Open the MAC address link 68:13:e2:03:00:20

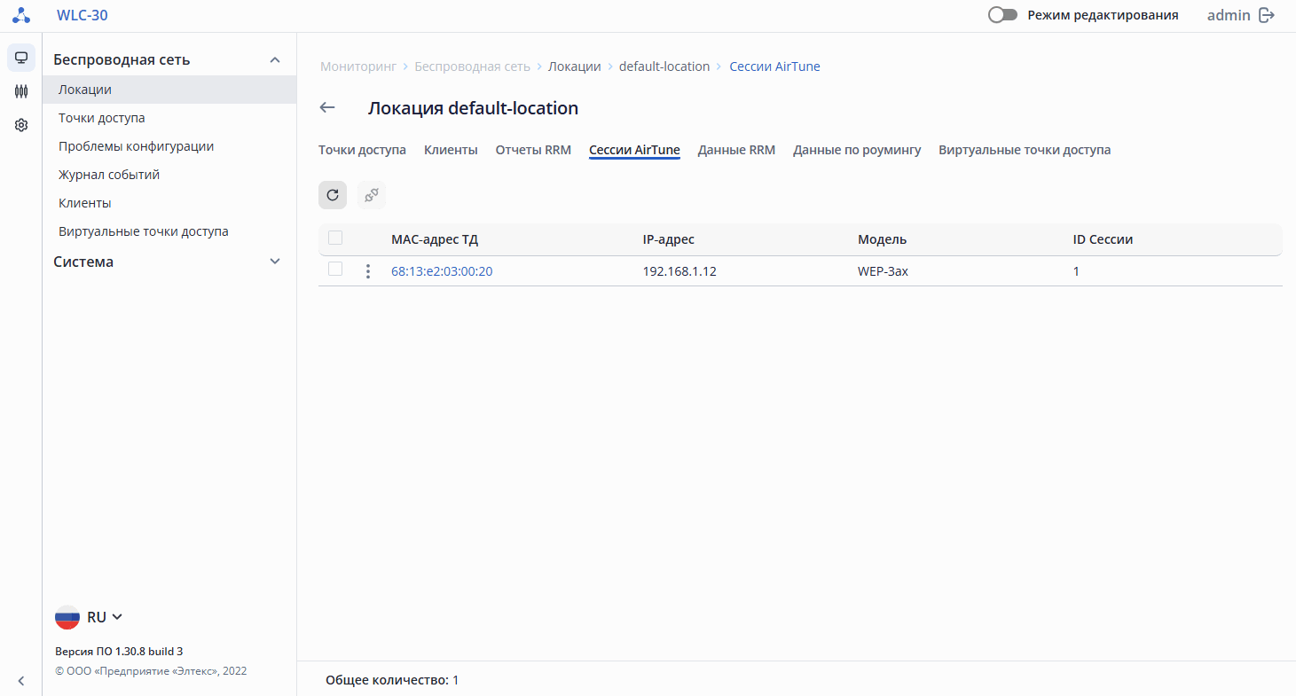[x=442, y=271]
